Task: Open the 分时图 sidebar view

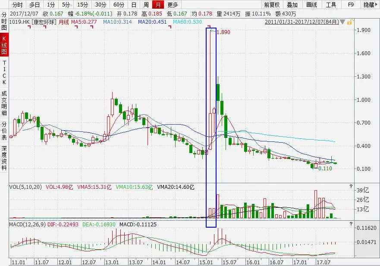Action: click(4, 21)
